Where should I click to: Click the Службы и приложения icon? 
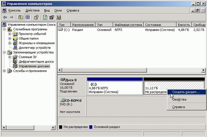pyautogui.click(x=10, y=71)
